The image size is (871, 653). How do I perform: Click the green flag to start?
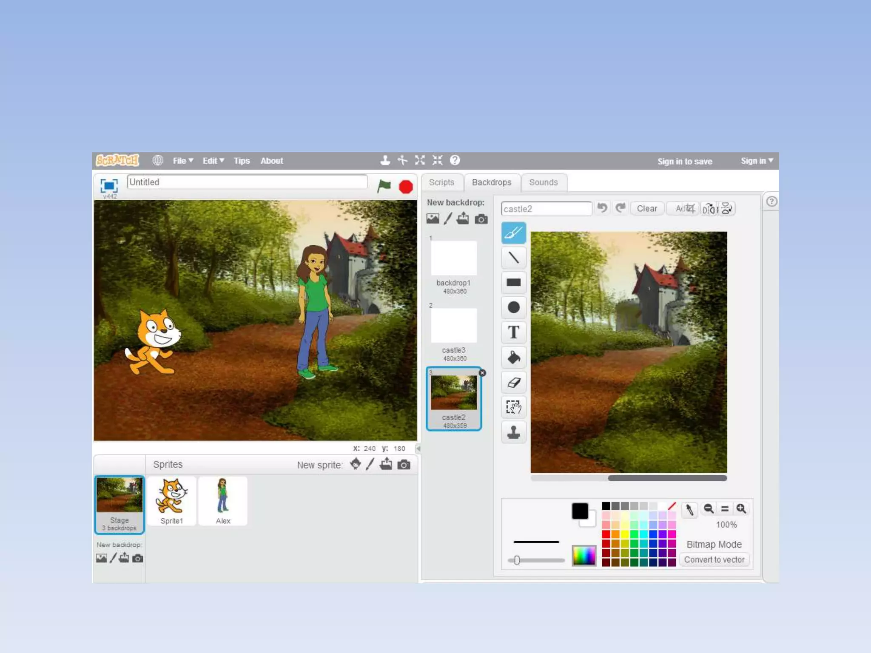(384, 186)
